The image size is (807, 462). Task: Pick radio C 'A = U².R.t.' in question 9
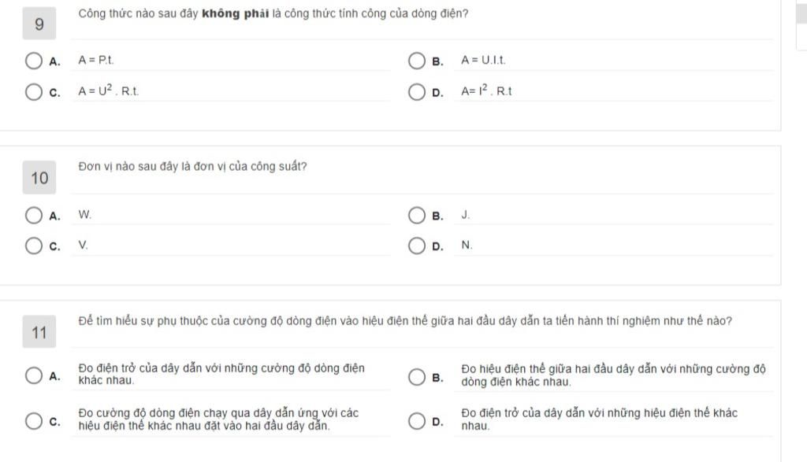34,92
